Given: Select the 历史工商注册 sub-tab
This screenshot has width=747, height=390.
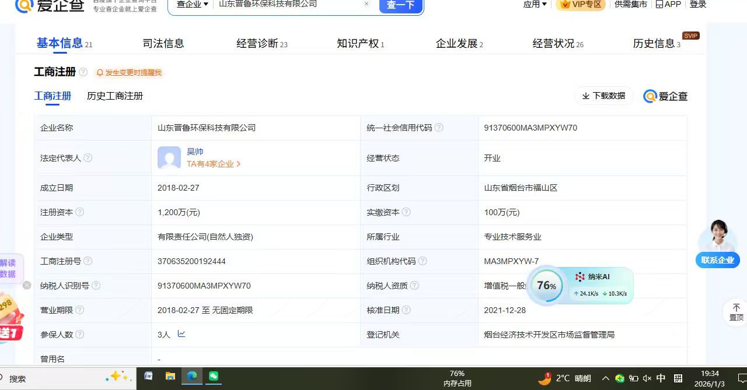Looking at the screenshot, I should click(115, 96).
